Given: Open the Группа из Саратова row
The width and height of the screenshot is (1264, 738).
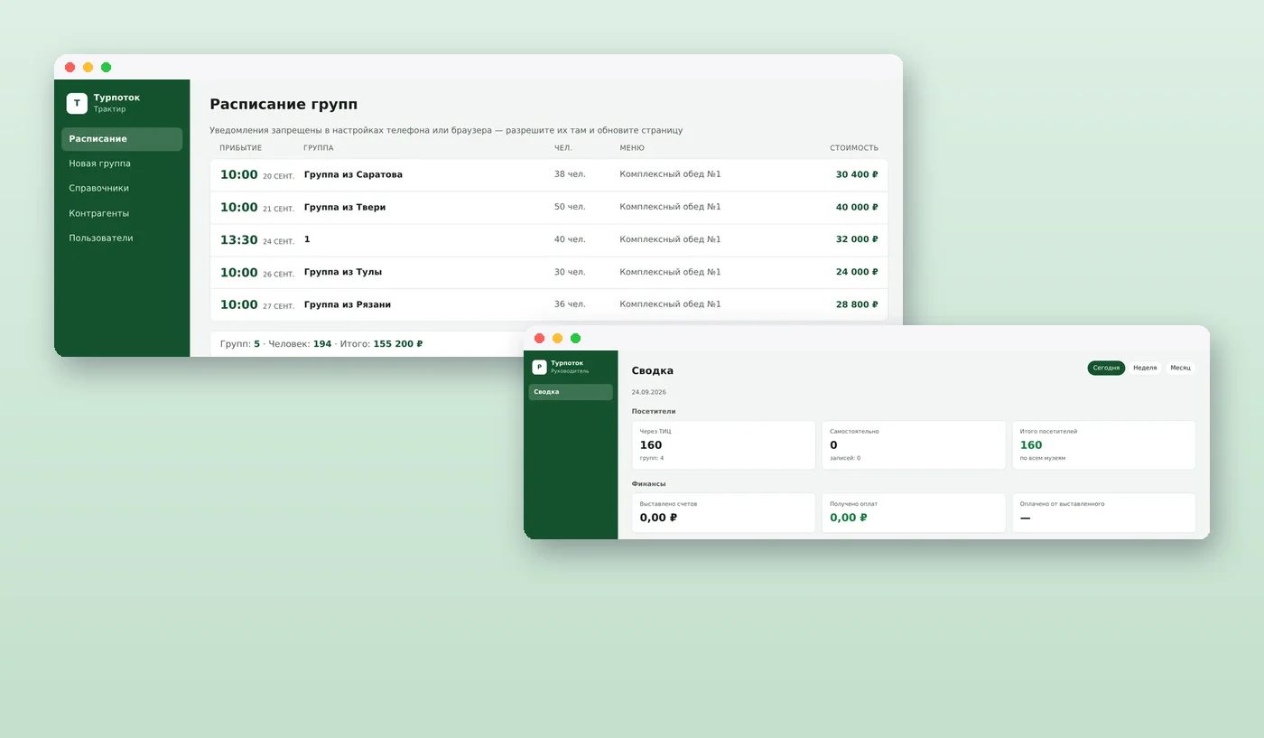Looking at the screenshot, I should point(549,175).
